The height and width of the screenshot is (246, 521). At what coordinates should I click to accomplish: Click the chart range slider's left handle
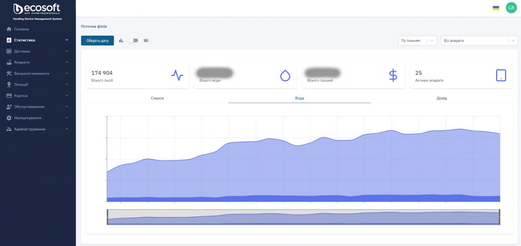tap(107, 217)
